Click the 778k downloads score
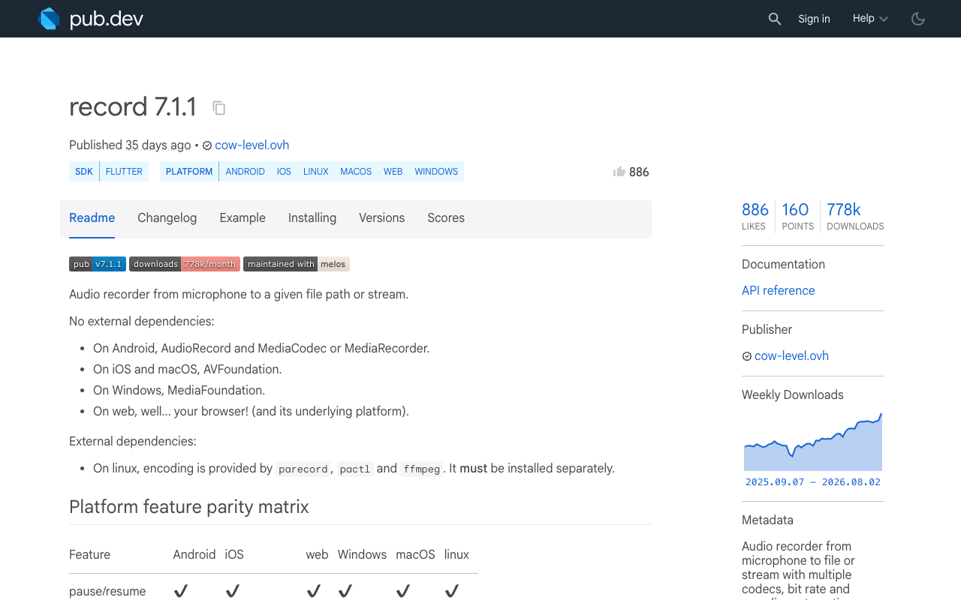 coord(855,215)
